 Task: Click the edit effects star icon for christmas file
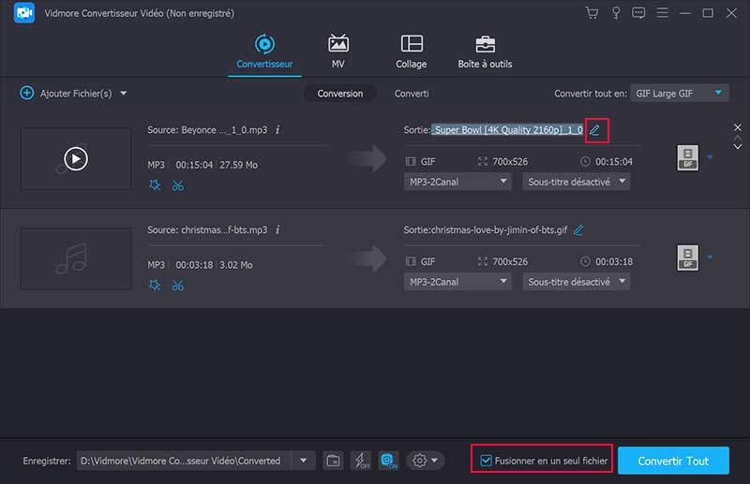(x=155, y=286)
